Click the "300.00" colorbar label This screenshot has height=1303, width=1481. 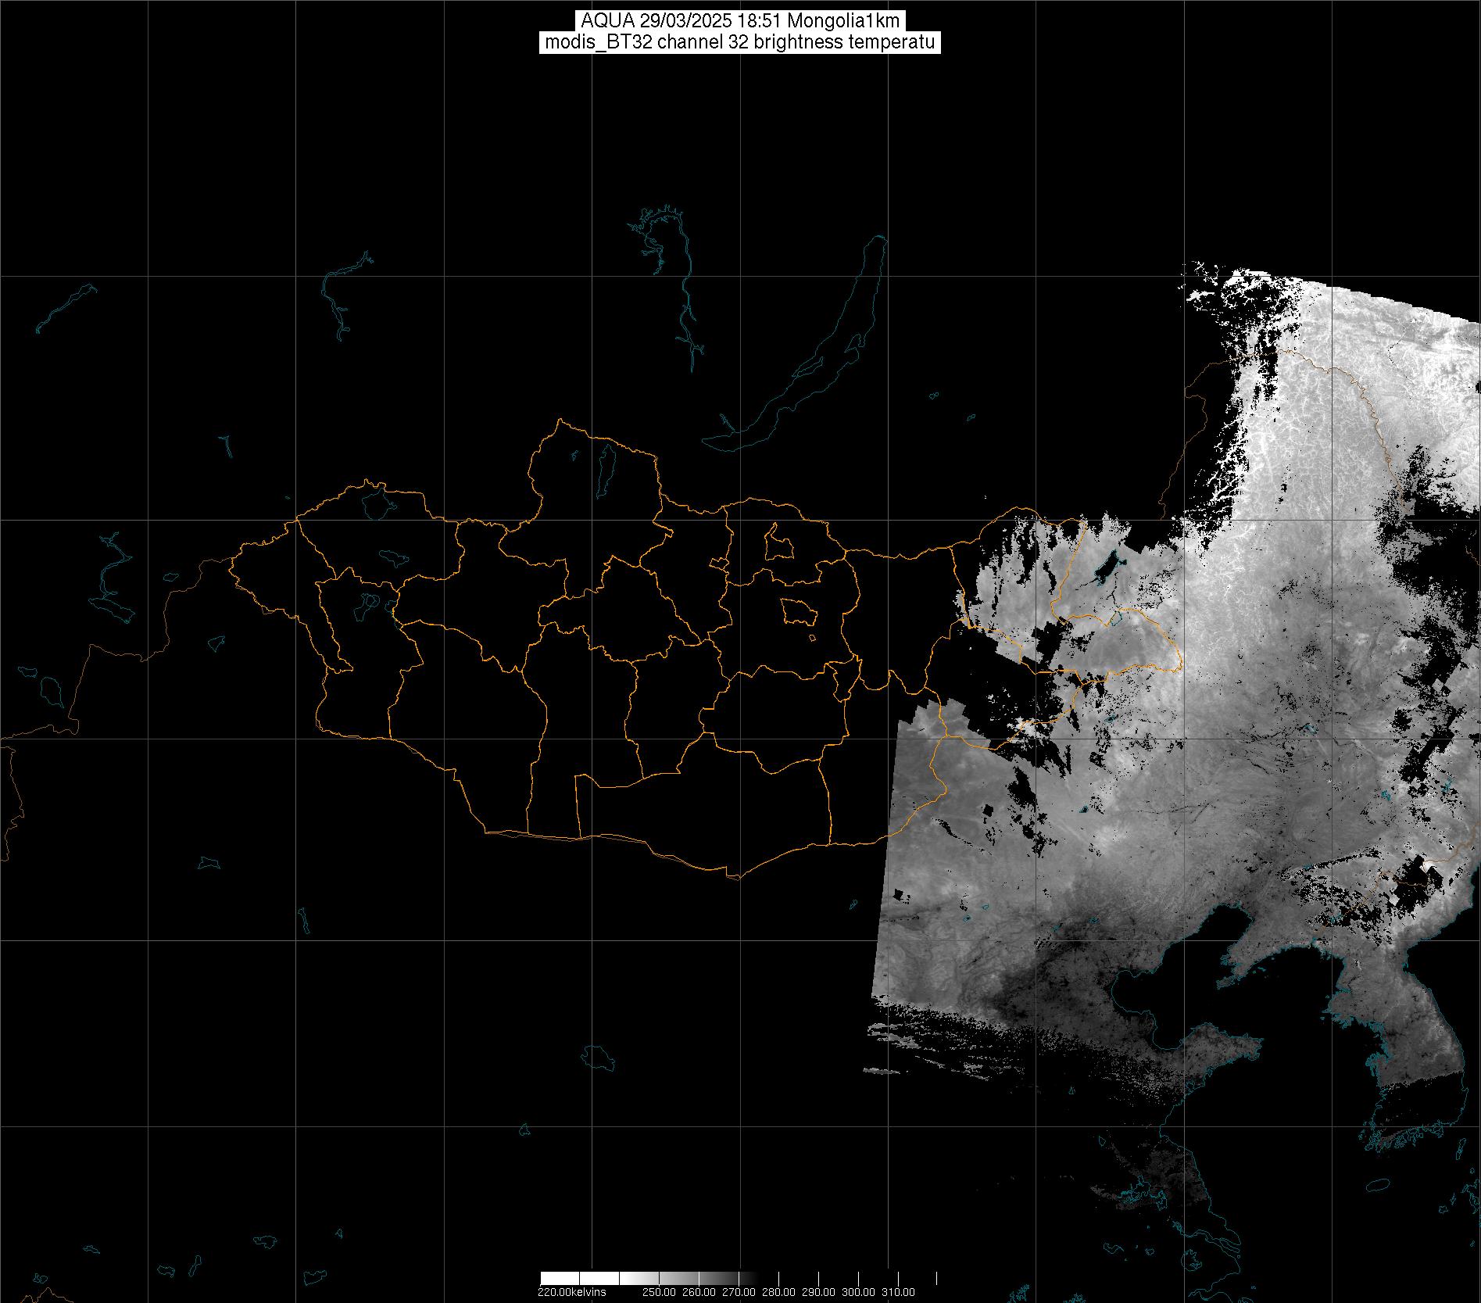coord(860,1291)
